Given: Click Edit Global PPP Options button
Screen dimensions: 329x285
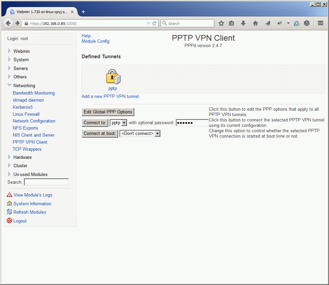Looking at the screenshot, I should click(x=108, y=112).
